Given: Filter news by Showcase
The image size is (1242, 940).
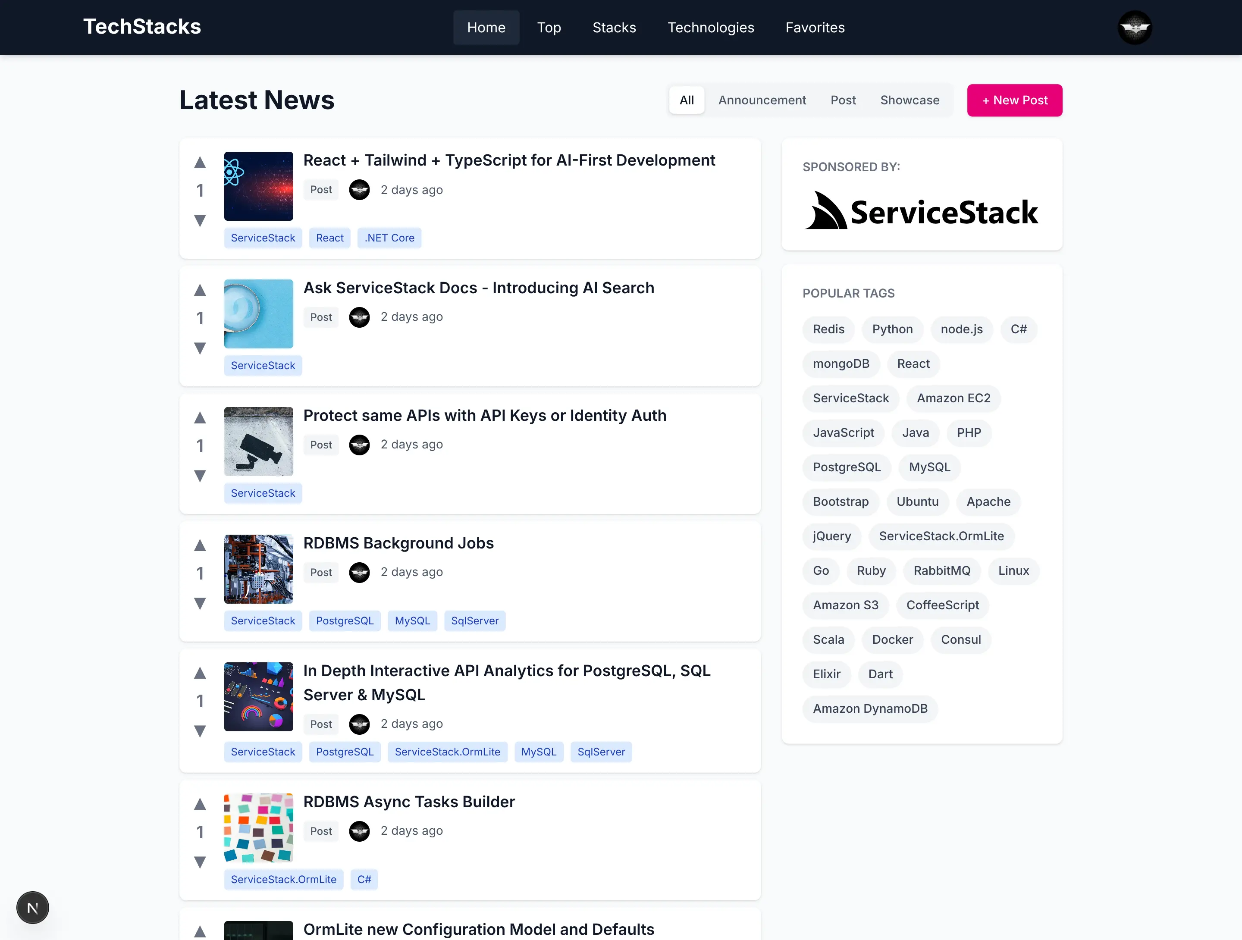Looking at the screenshot, I should click(910, 100).
